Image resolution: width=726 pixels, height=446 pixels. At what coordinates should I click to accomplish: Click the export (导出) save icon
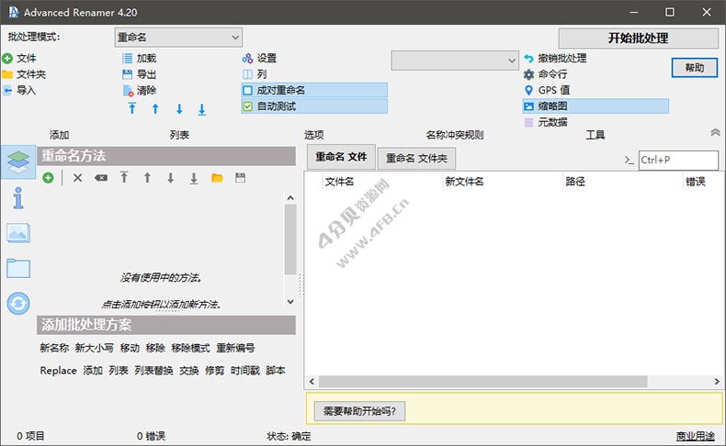click(x=128, y=74)
